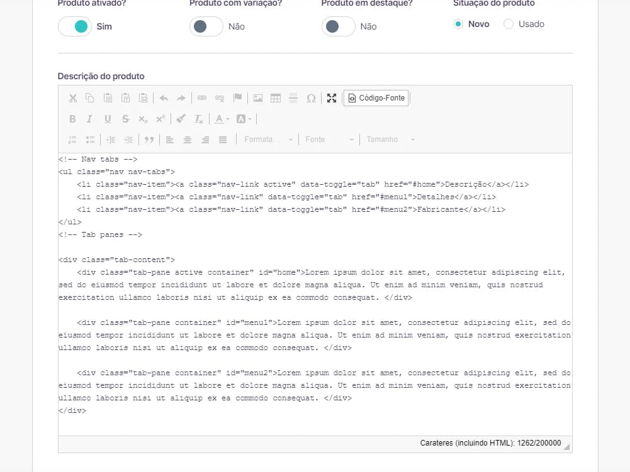Insert a horizontal line

[x=293, y=98]
